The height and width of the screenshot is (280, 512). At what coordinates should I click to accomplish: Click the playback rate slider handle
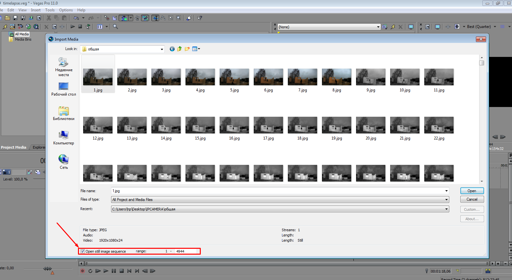tap(47, 269)
